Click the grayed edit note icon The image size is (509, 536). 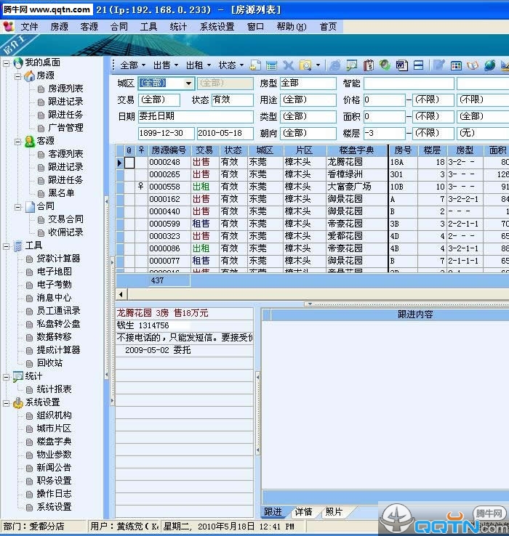click(x=438, y=65)
